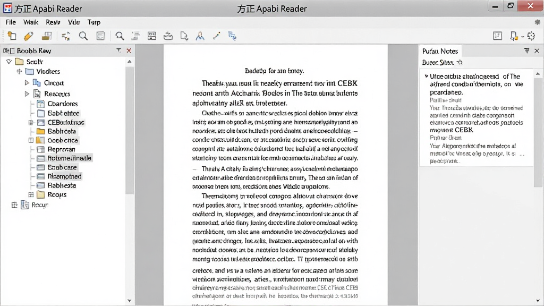Select the Repronan tree item
The image size is (544, 306).
(x=61, y=149)
